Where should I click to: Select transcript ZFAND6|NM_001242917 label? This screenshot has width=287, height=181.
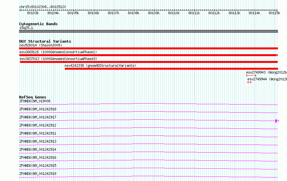[38, 117]
